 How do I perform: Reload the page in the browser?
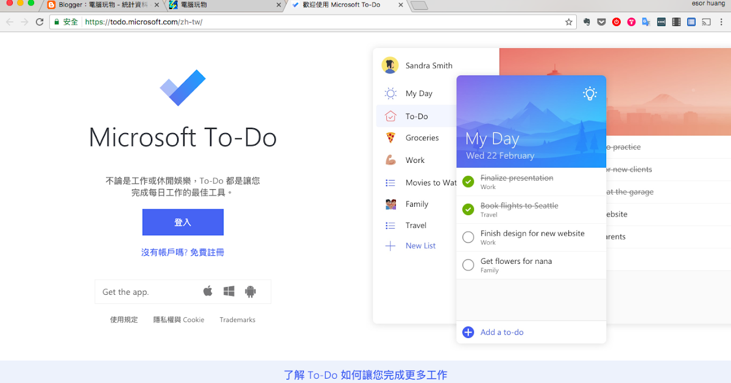[x=40, y=21]
